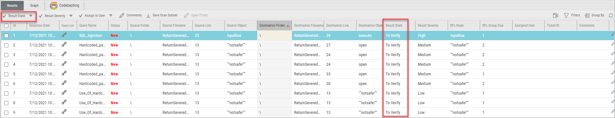Viewport: 615px width, 118px height.
Task: Click the New status in row 4
Action: pos(114,64)
